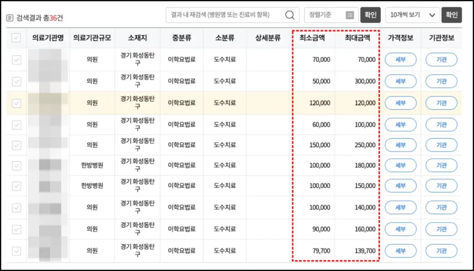The image size is (474, 271).
Task: Click the 검색결과 총36건 label
Action: pyautogui.click(x=39, y=18)
